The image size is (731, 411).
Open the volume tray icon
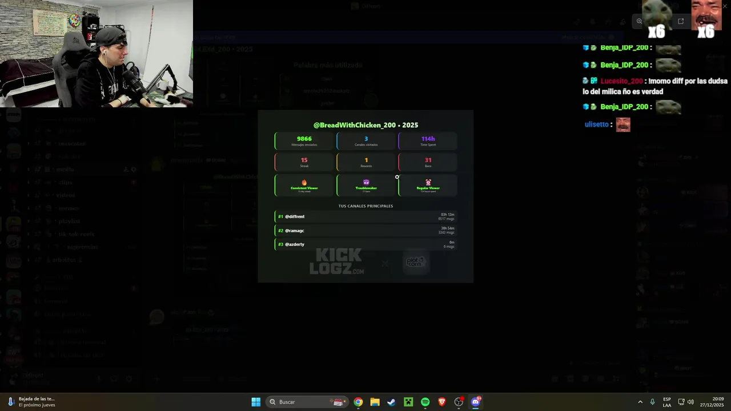pos(690,402)
